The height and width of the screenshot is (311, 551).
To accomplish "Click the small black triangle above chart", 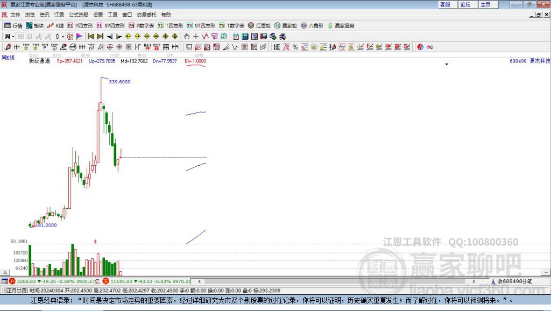I will coord(447,65).
